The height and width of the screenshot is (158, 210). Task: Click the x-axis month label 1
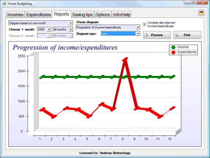point(40,139)
